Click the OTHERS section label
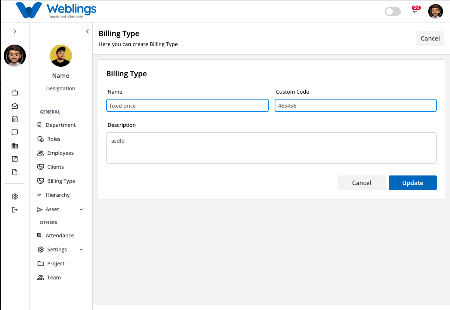 point(48,222)
